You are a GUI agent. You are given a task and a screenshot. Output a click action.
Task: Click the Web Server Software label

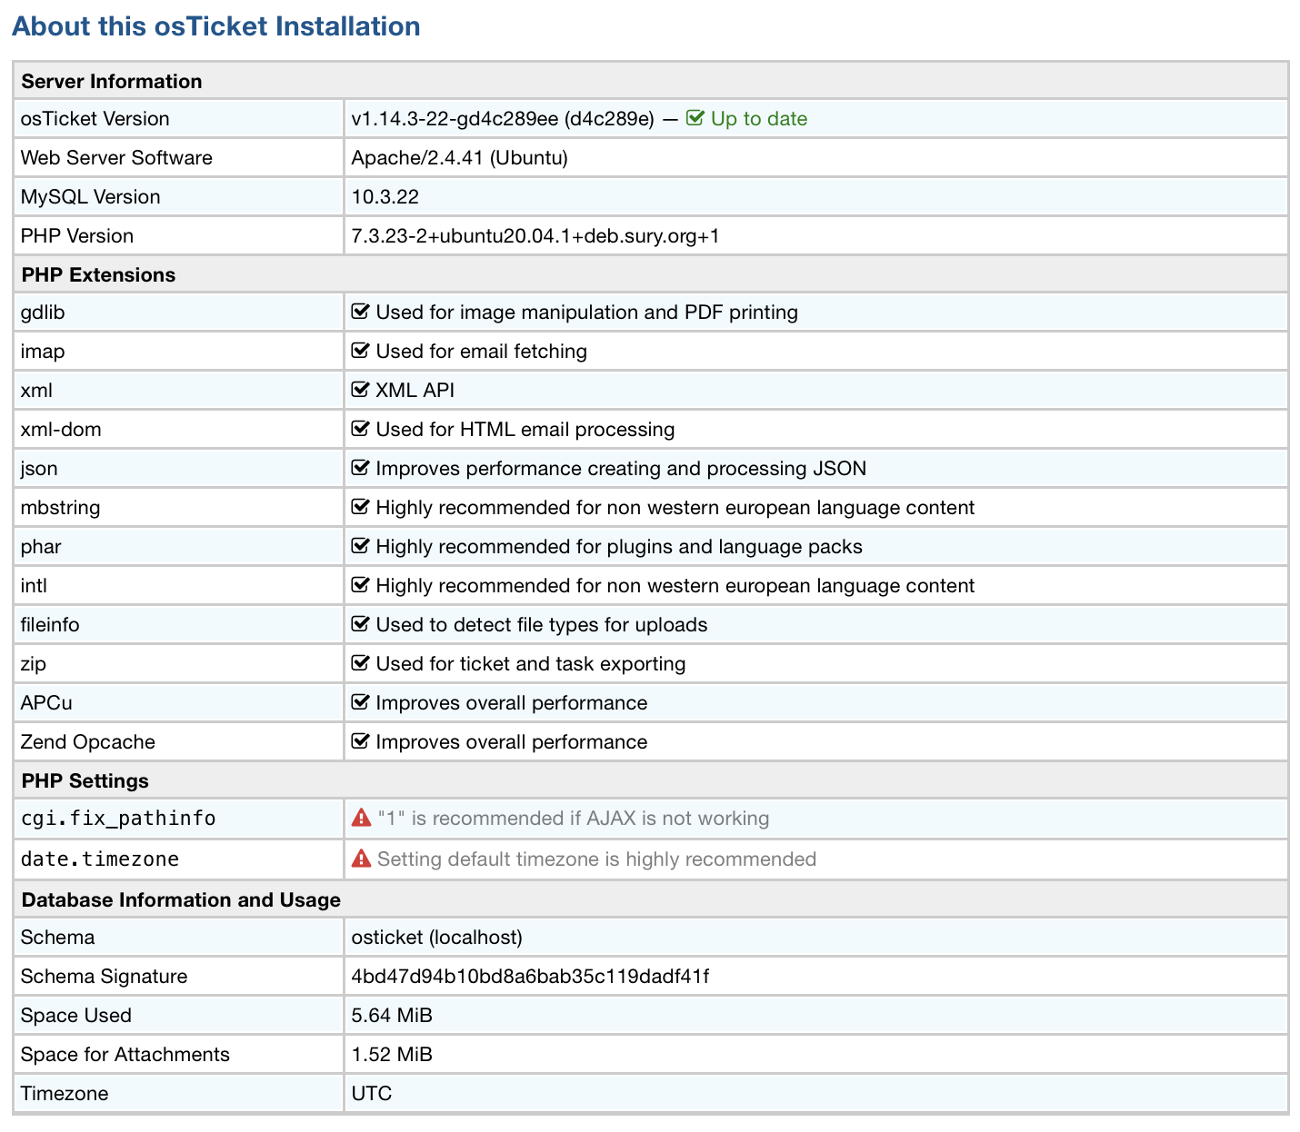click(x=116, y=158)
